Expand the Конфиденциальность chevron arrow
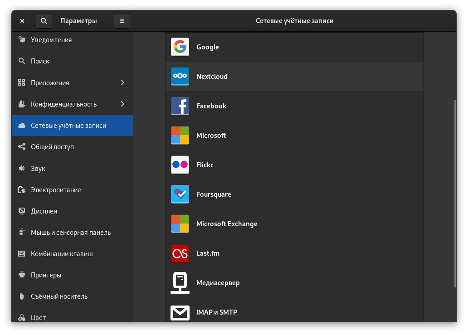Screen dimensions: 468x335 click(122, 104)
